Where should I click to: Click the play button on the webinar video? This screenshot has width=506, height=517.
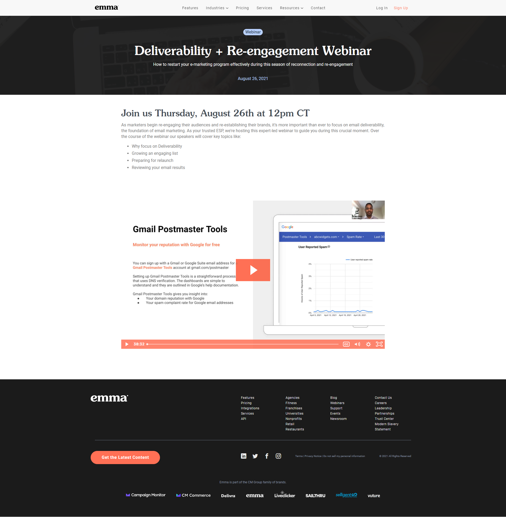pyautogui.click(x=253, y=270)
